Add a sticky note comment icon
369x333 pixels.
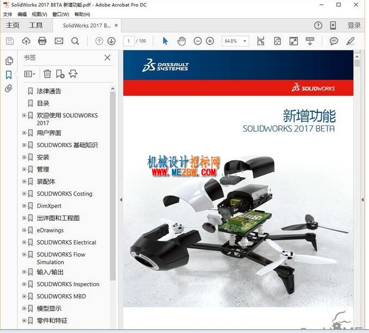pos(334,41)
